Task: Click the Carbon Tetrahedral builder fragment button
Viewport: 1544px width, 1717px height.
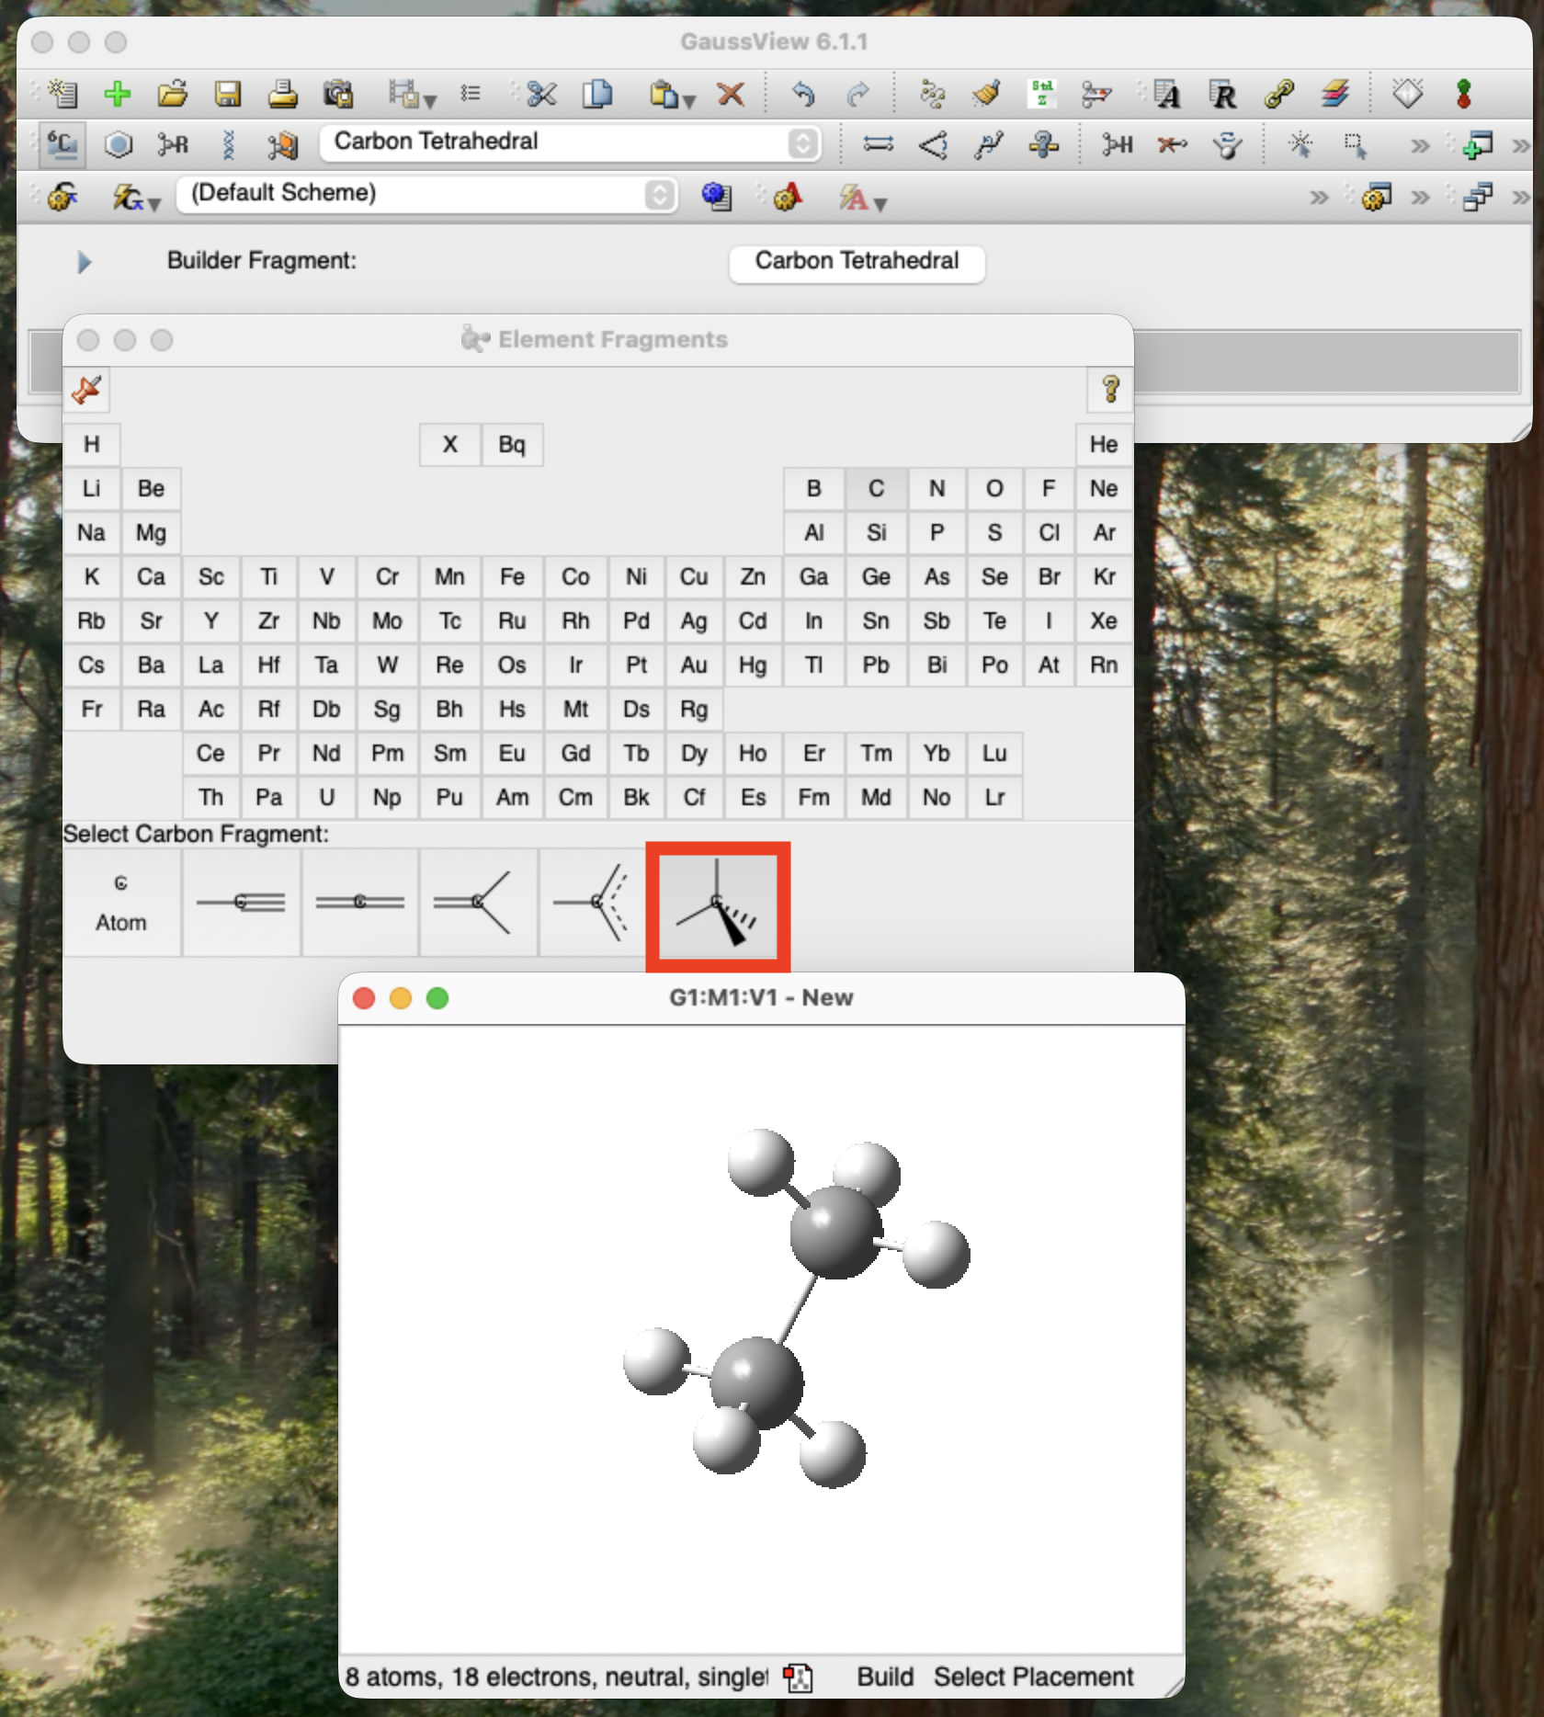Action: point(857,262)
